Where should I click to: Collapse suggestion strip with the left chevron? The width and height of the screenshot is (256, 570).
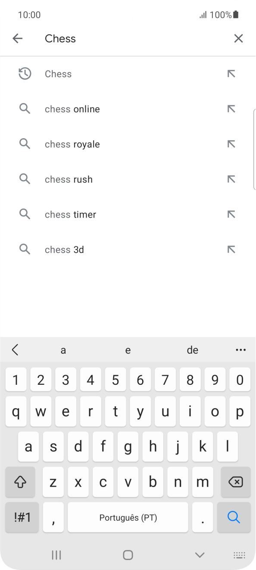click(x=15, y=350)
